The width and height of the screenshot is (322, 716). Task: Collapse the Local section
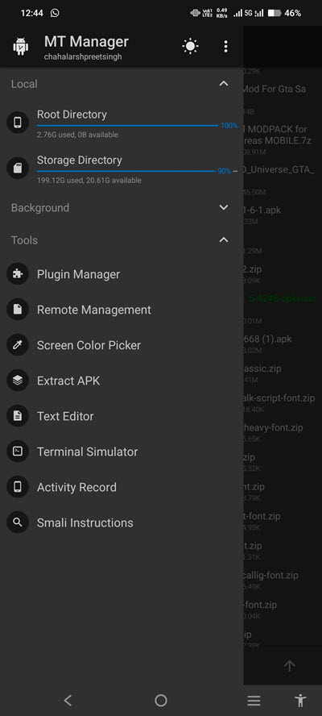tap(224, 84)
